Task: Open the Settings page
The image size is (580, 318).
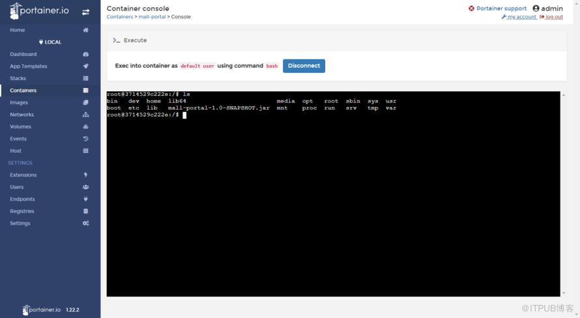Action: [20, 224]
